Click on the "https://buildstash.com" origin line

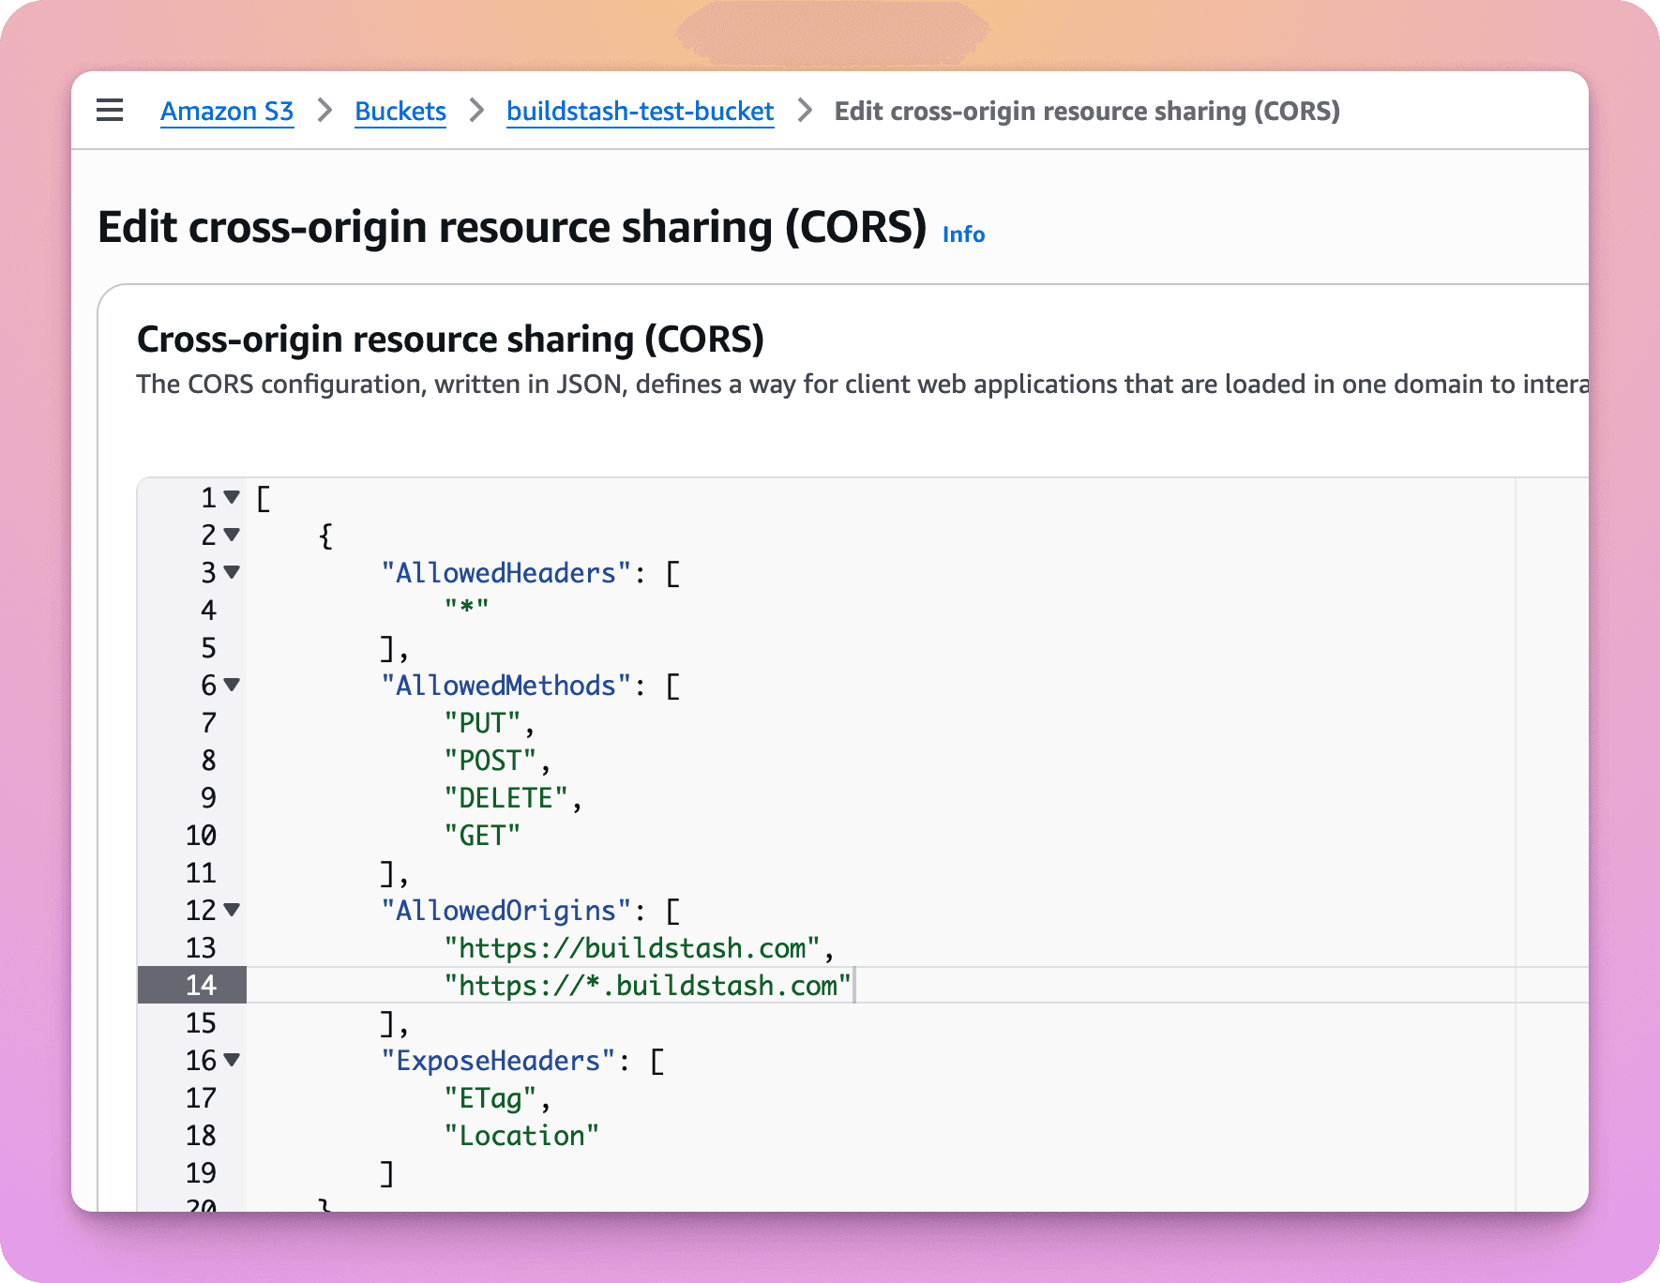(x=632, y=948)
